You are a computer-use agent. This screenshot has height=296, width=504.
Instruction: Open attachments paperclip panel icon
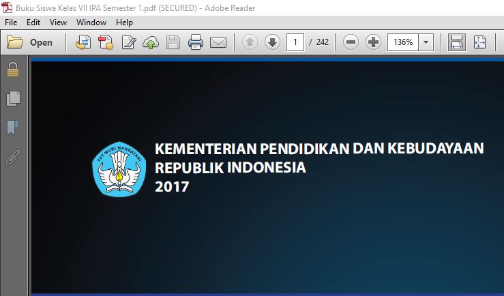(x=13, y=157)
